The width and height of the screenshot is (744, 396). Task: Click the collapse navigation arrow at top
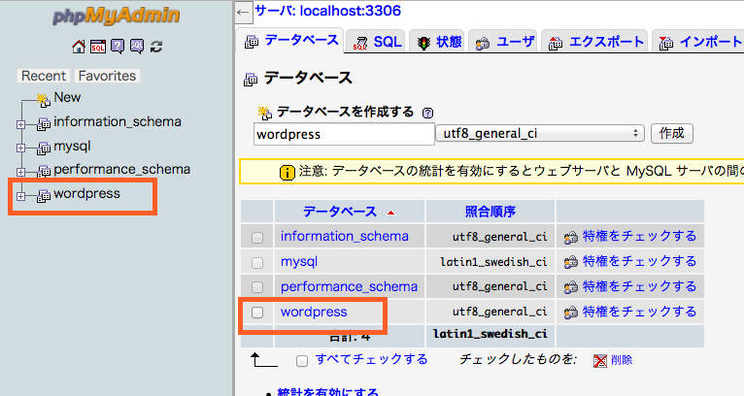point(244,12)
